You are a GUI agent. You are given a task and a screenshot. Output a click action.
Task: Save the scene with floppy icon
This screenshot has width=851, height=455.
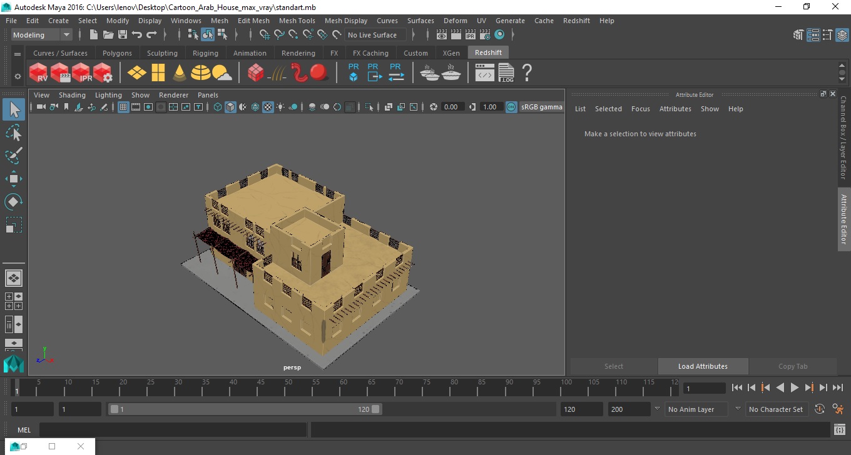(x=123, y=35)
